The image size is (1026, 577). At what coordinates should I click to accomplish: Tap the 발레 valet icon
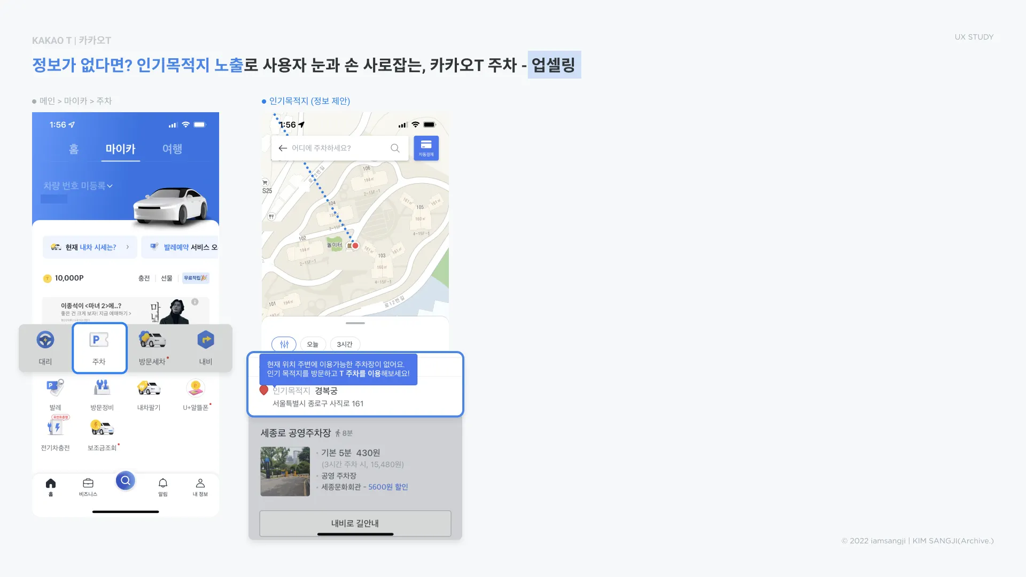click(x=56, y=395)
